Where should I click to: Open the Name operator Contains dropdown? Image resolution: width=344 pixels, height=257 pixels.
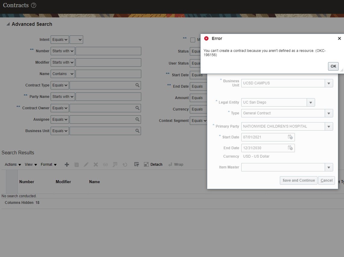click(x=63, y=74)
